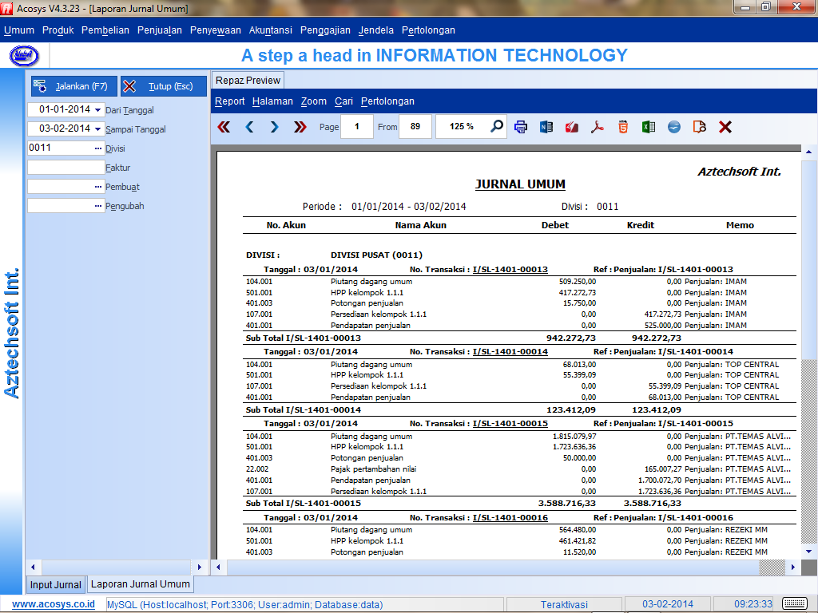Click the Teraktivasi status bar entry
This screenshot has width=818, height=613.
click(564, 605)
